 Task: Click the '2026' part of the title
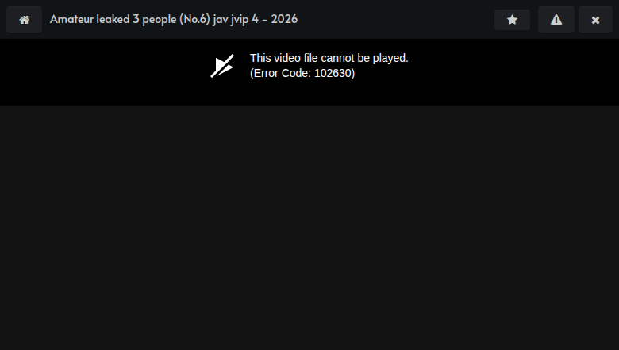[284, 19]
